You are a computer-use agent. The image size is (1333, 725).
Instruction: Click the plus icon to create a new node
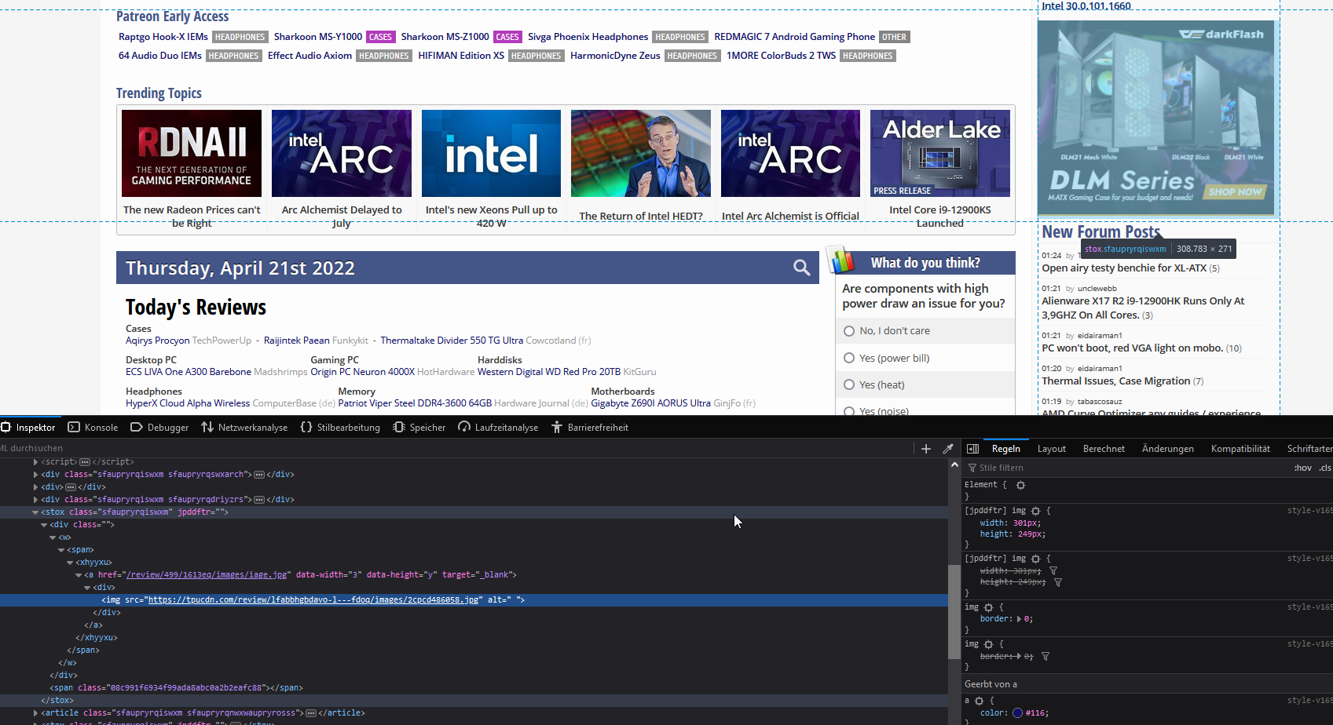click(x=925, y=449)
